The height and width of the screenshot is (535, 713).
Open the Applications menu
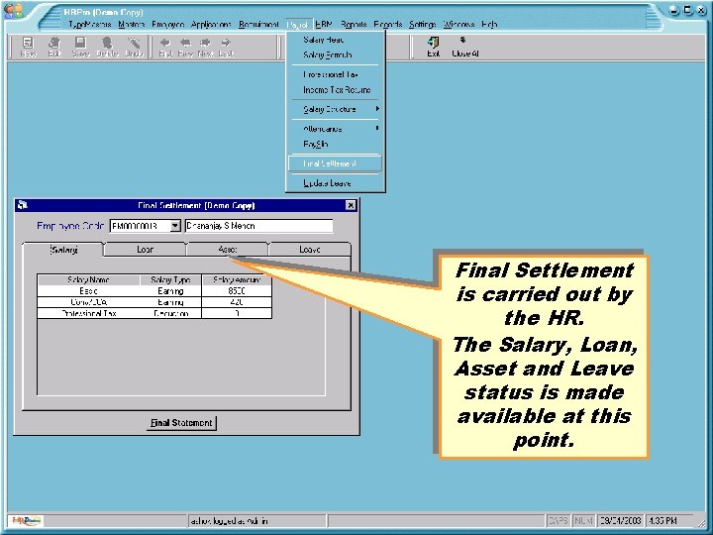pos(211,25)
